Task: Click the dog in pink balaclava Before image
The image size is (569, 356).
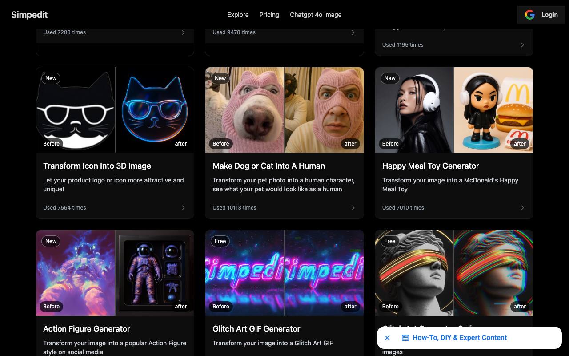Action: (x=244, y=110)
